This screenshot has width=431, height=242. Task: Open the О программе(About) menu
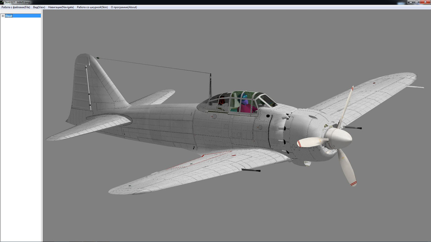pos(125,7)
